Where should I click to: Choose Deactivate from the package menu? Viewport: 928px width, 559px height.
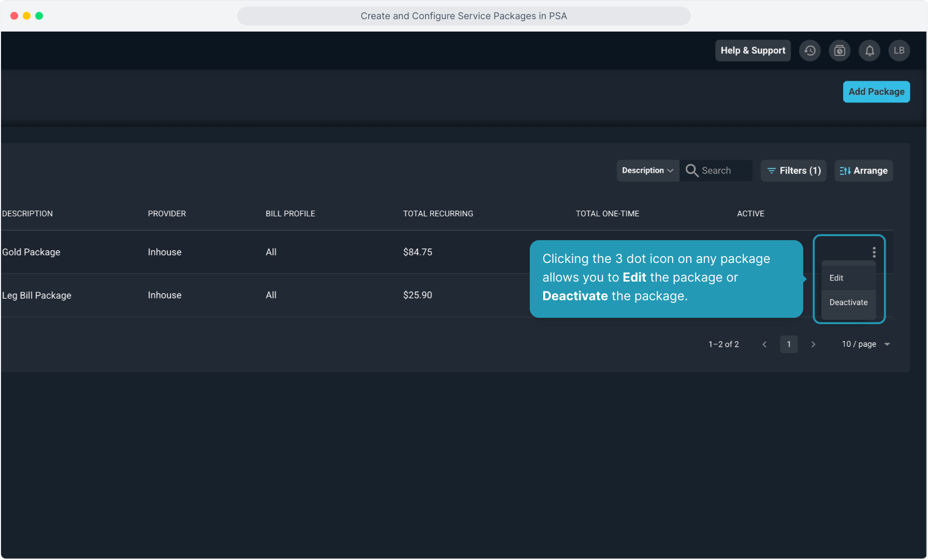tap(848, 302)
